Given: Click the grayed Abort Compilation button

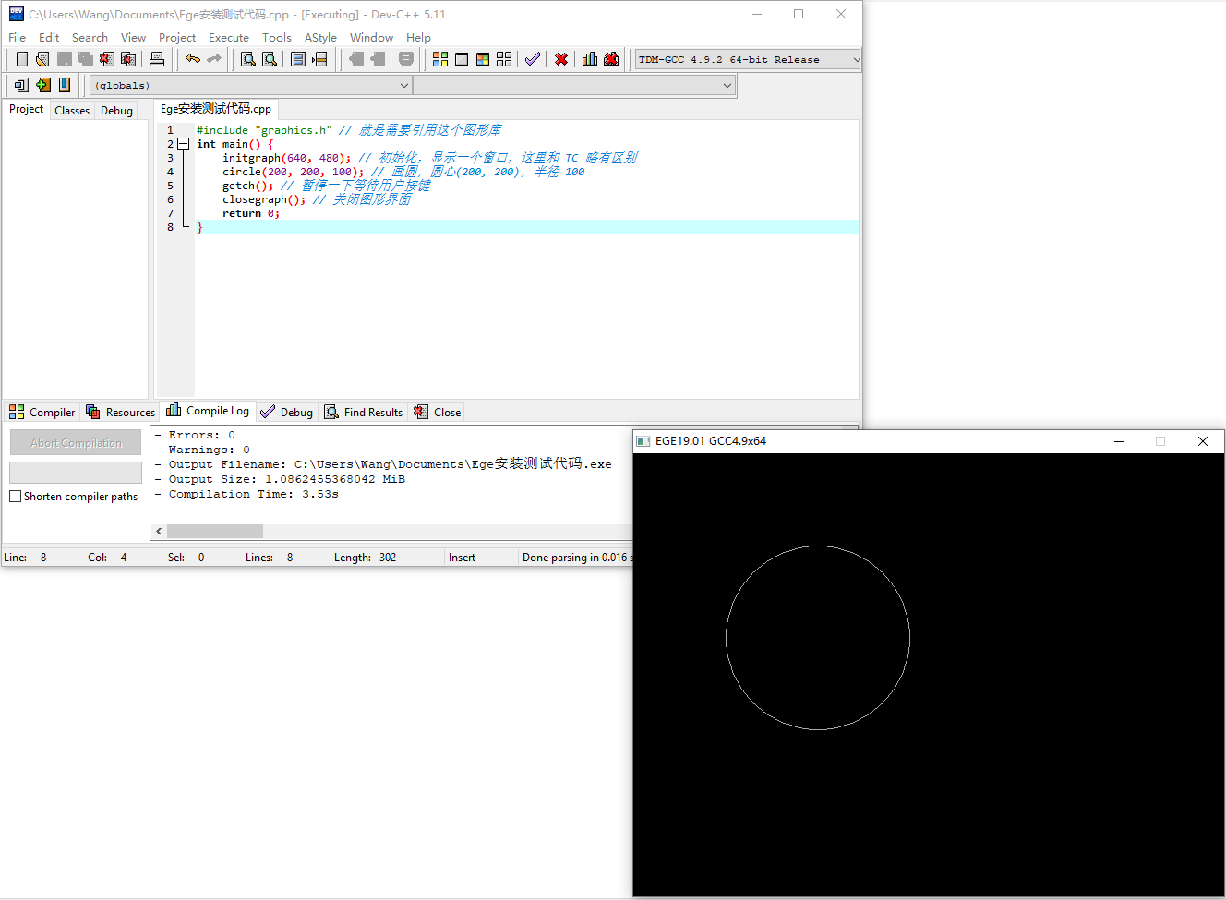Looking at the screenshot, I should tap(75, 442).
